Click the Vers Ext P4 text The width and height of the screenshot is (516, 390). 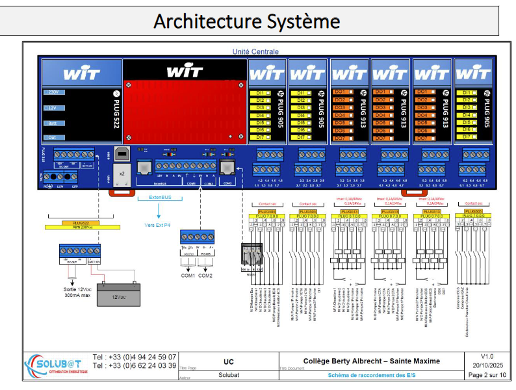pyautogui.click(x=157, y=225)
